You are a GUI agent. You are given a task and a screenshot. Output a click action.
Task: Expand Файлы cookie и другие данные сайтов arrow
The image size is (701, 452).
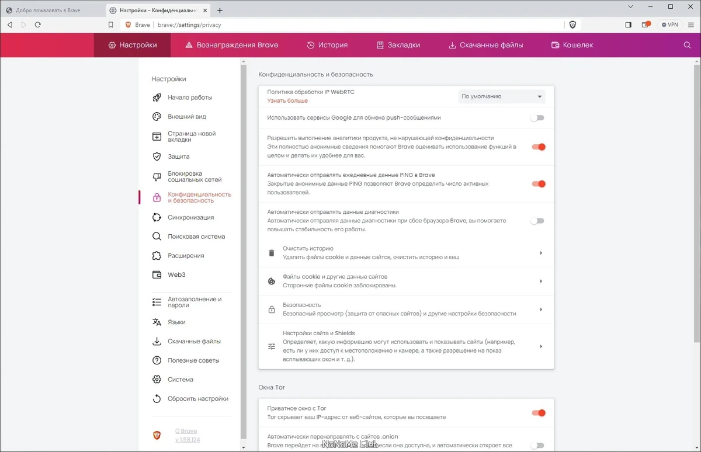tap(541, 281)
